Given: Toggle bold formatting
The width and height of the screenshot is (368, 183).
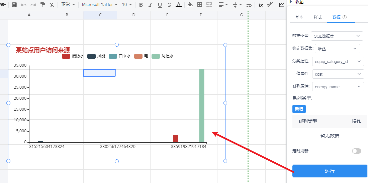Looking at the screenshot, I should tap(141, 5).
